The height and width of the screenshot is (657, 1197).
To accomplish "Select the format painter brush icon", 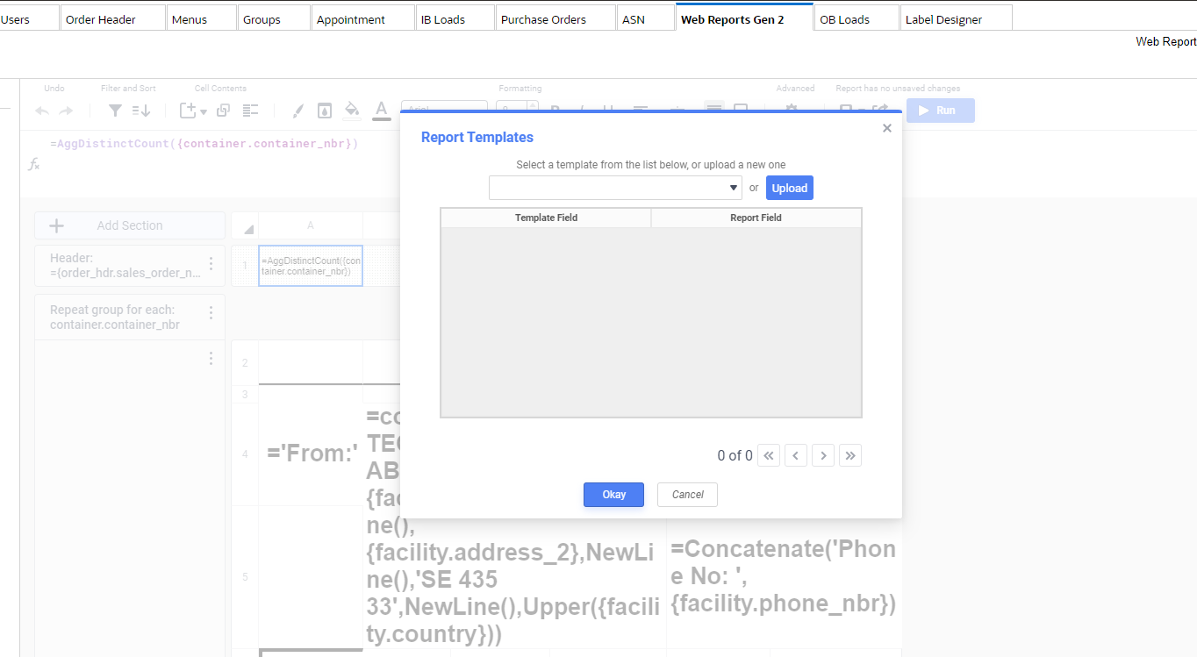I will tap(297, 111).
